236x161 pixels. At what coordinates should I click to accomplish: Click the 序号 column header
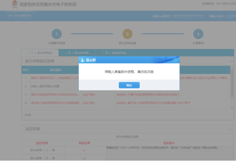26,70
